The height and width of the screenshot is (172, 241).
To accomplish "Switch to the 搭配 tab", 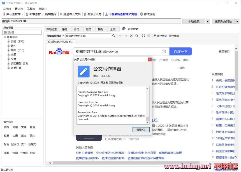I will click(x=101, y=29).
